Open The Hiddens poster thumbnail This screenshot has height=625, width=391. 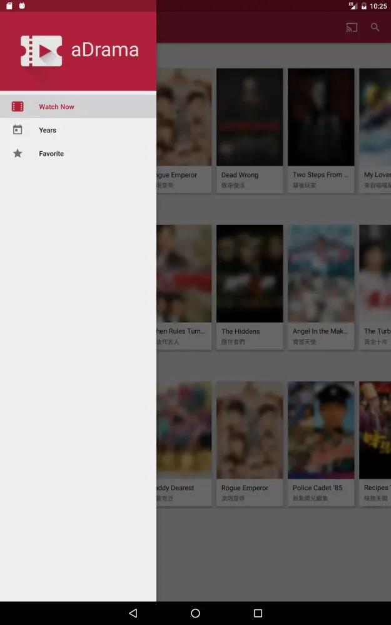coord(250,274)
